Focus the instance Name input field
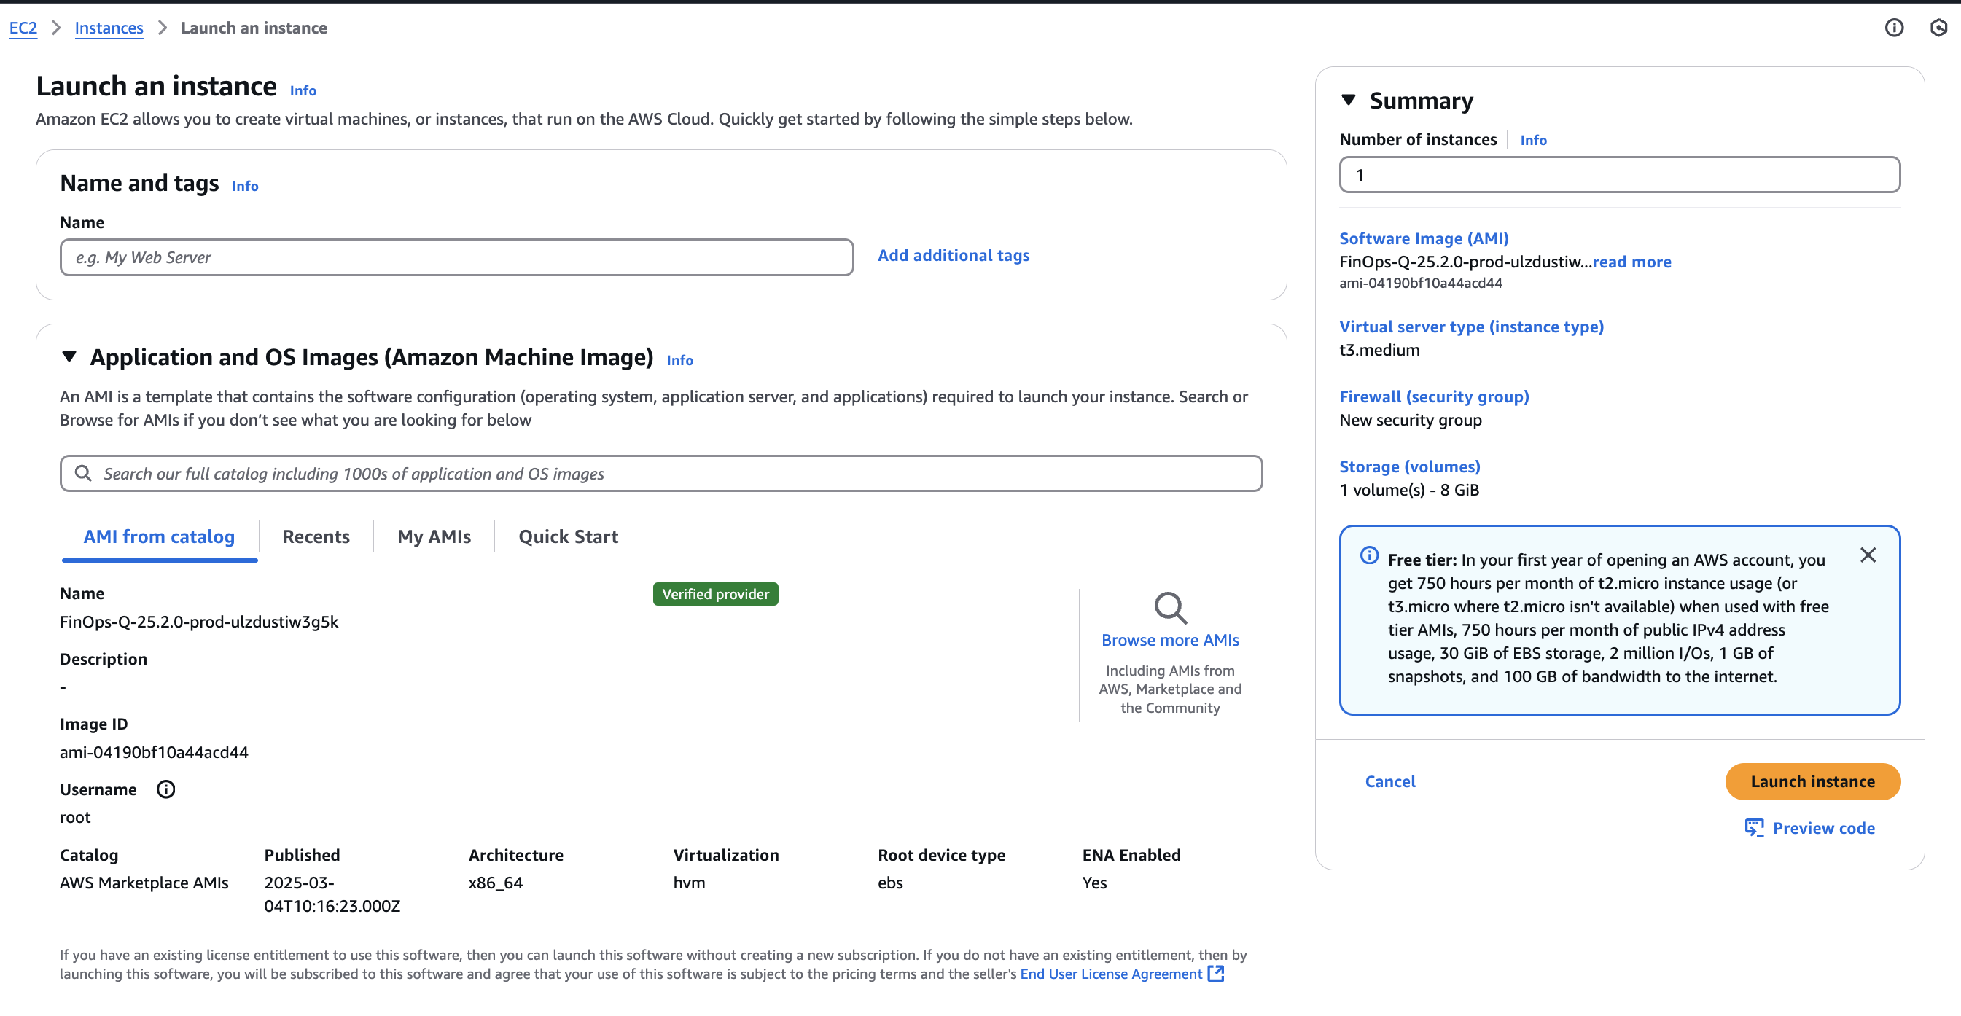 click(x=456, y=257)
